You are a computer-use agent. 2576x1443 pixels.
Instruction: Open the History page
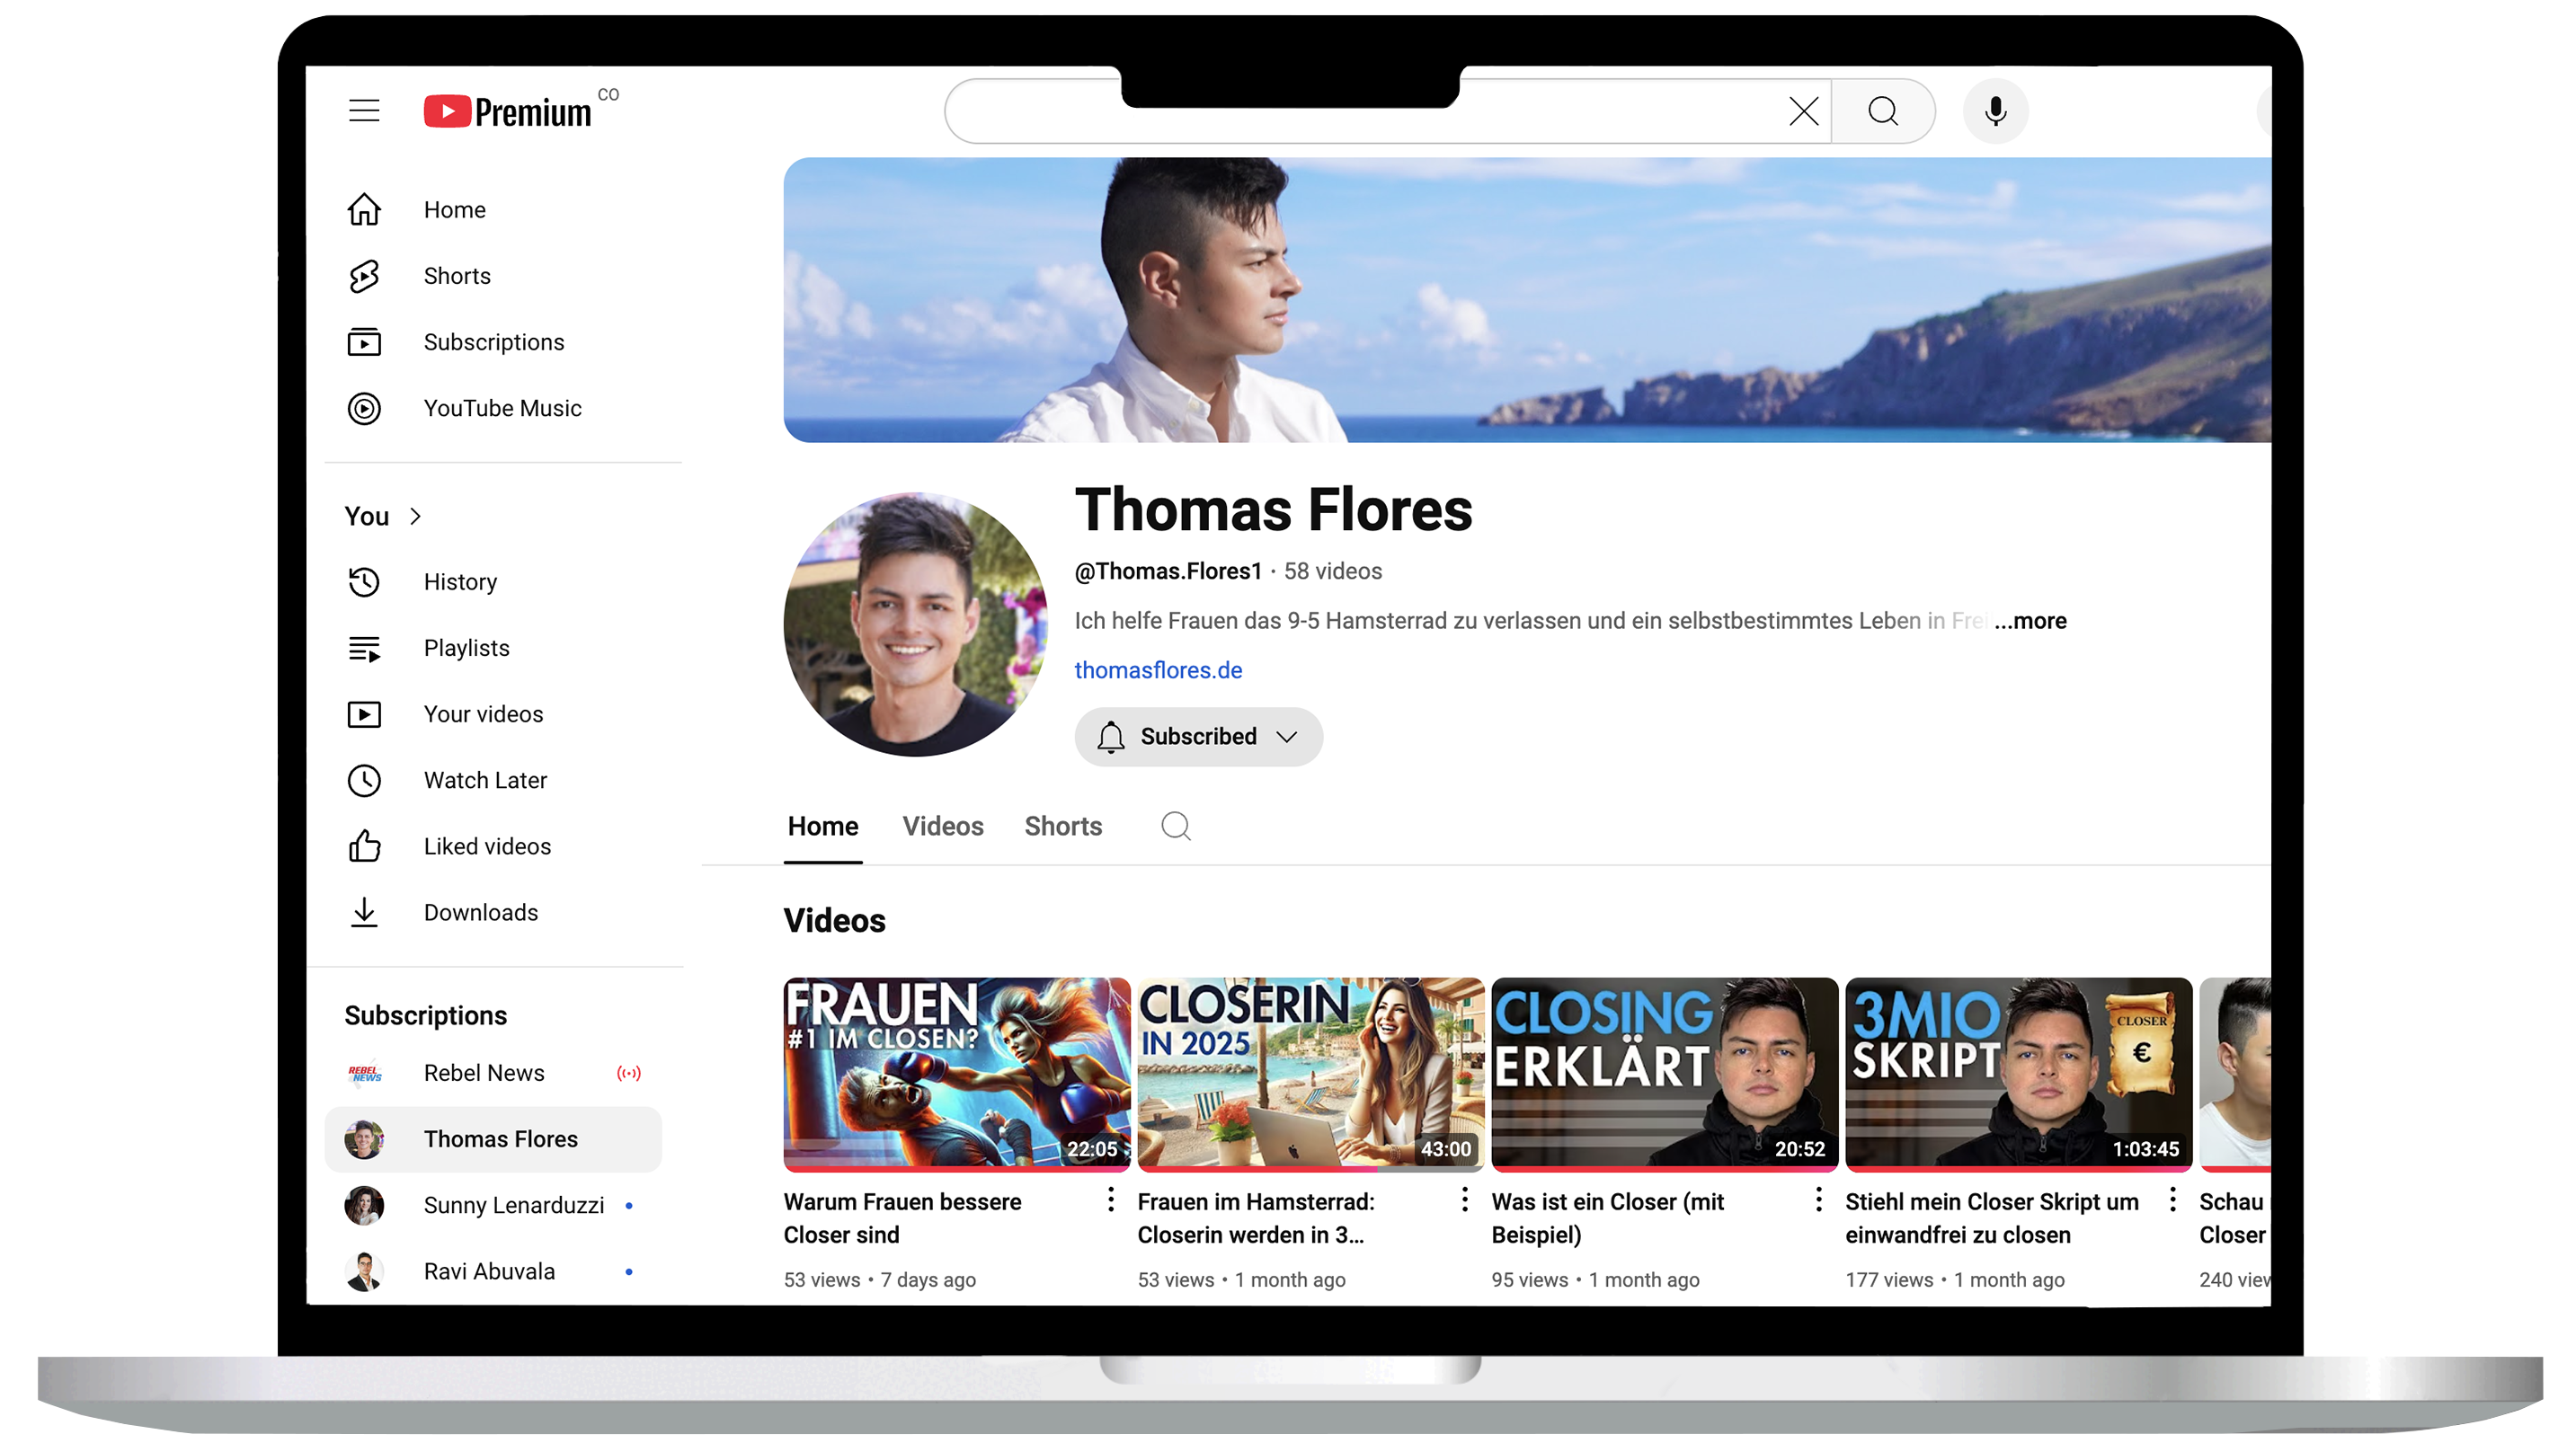click(x=460, y=582)
